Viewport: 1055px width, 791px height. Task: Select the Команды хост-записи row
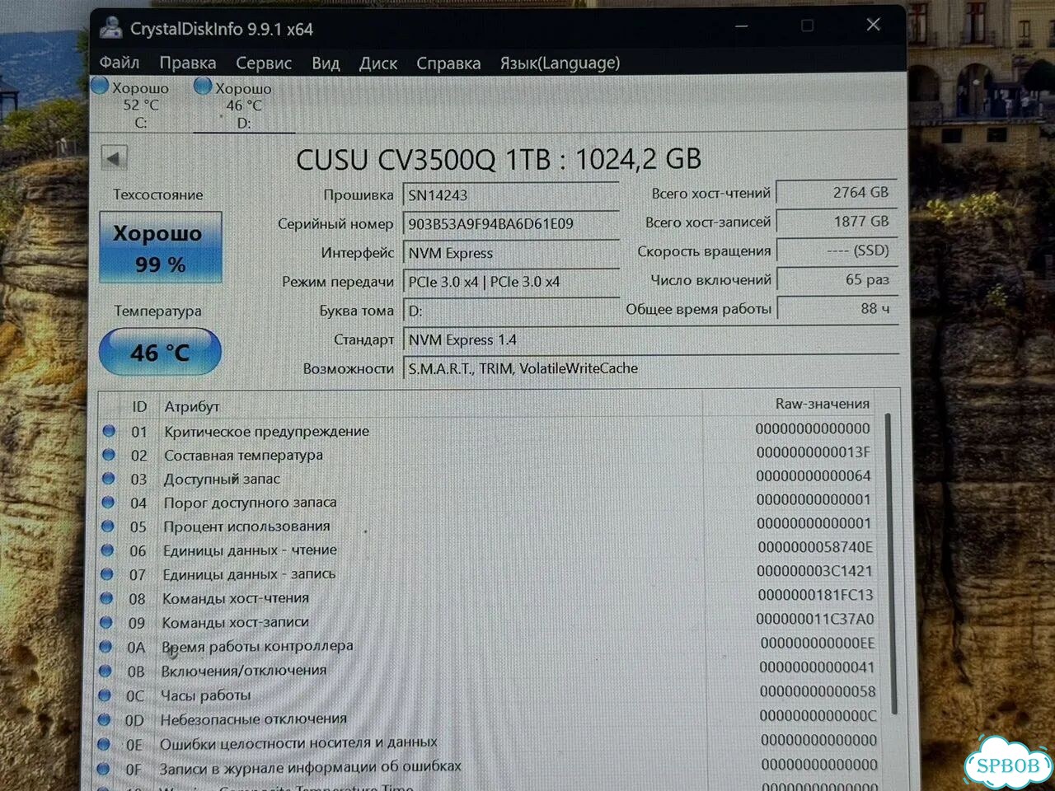[490, 621]
